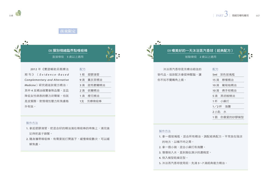Click 被動嗅吸 2 歲以上適用 subtitle
Viewport: 269px width, 184px height.
pos(200,57)
